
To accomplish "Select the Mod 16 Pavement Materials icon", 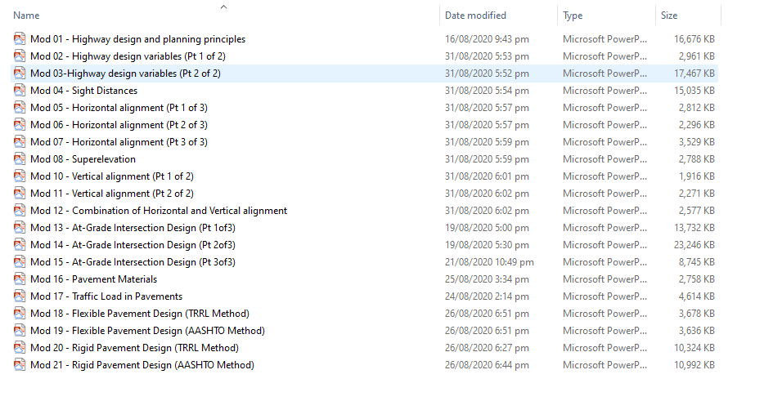I will click(20, 279).
